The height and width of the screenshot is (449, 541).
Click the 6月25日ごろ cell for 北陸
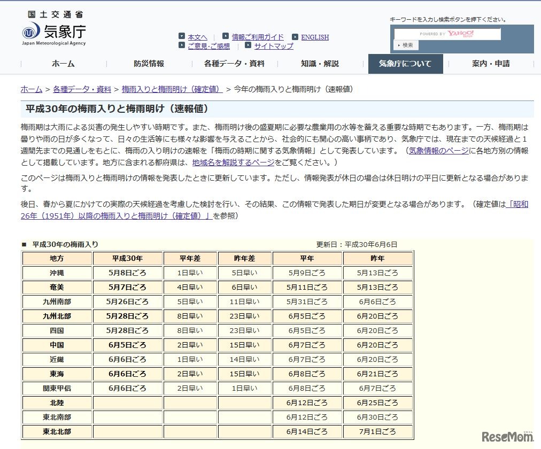(x=378, y=403)
